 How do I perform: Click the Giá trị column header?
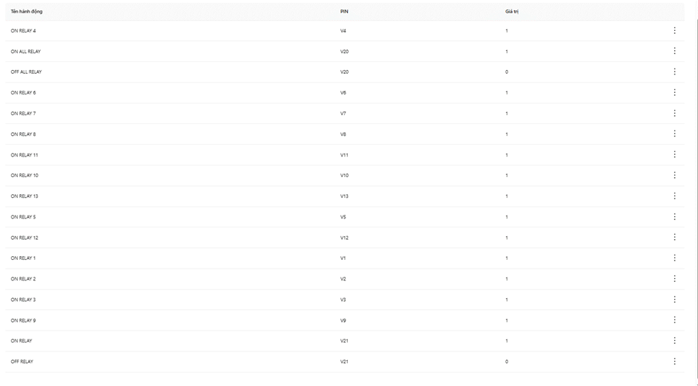(511, 12)
